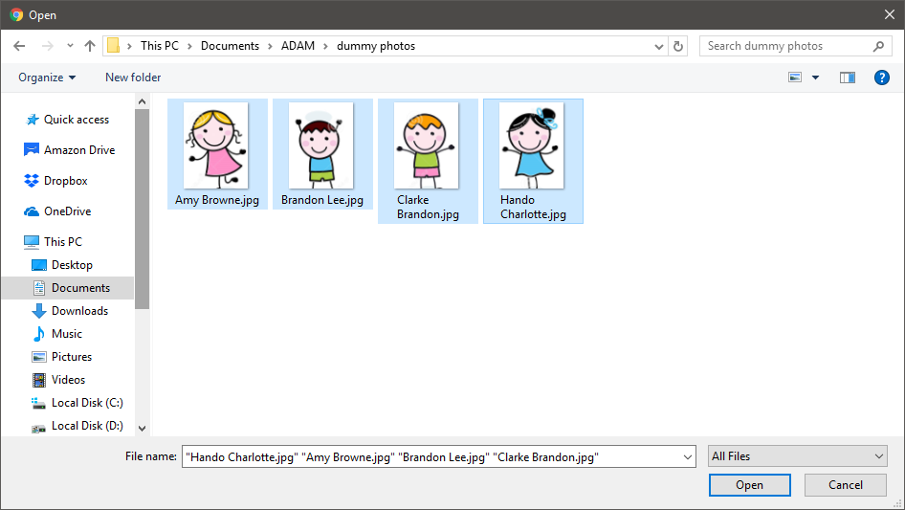Screen dimensions: 905x510
Task: Expand the address bar history dropdown
Action: click(x=659, y=46)
